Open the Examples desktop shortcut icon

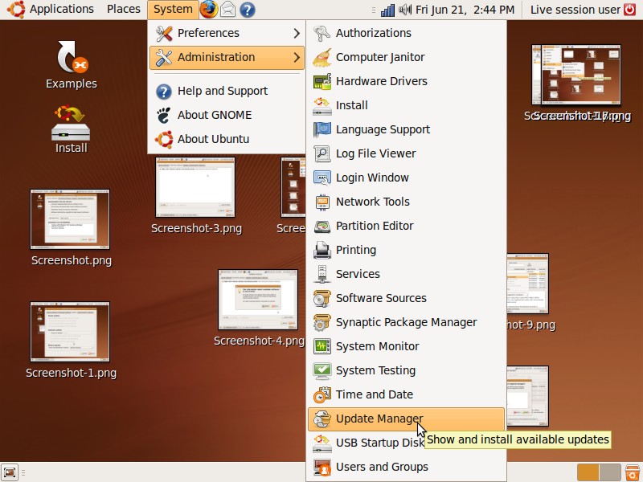[x=72, y=56]
